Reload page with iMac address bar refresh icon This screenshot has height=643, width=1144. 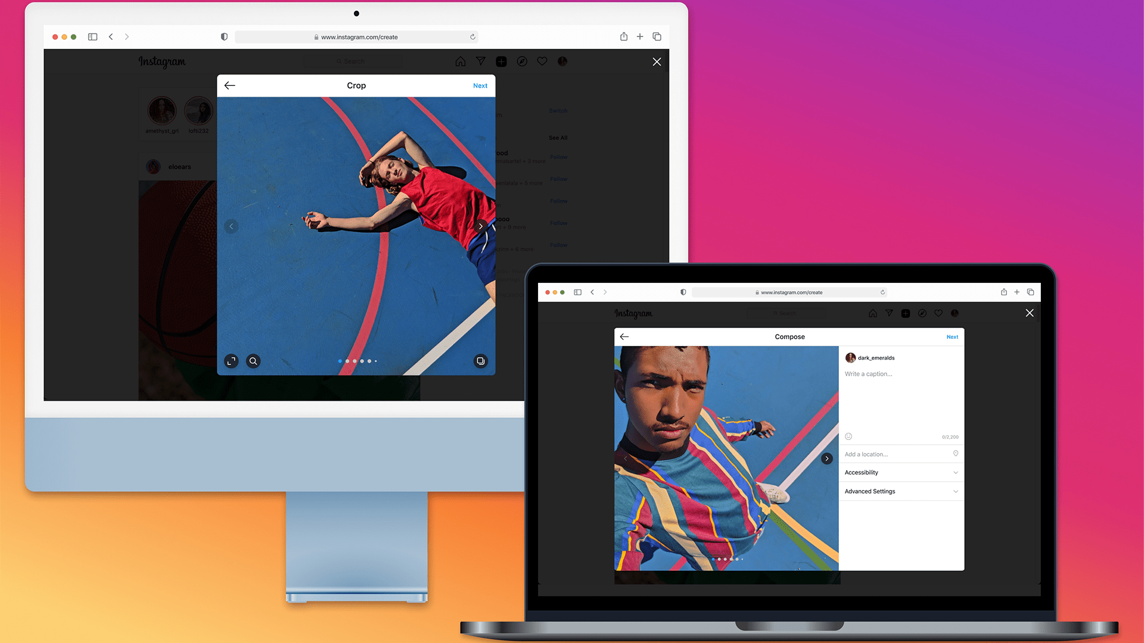coord(472,37)
